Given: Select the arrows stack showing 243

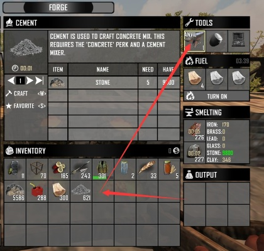Looking at the screenshot, I should (81, 169).
